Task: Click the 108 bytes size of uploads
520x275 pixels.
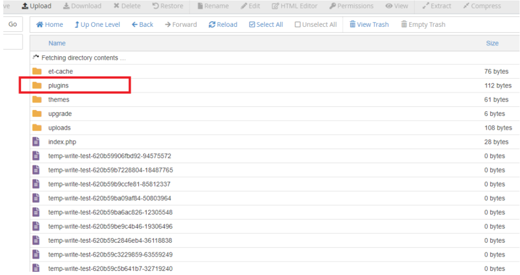Action: pos(498,128)
